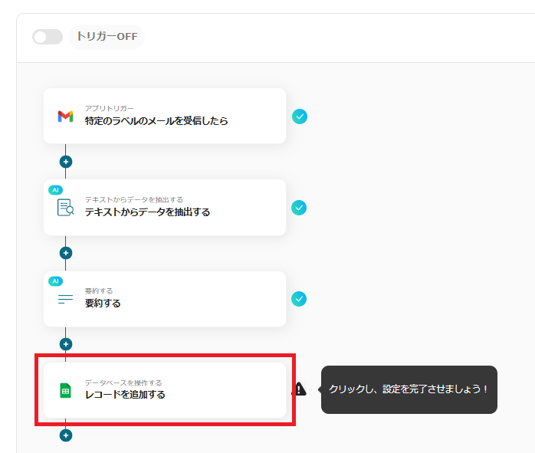
Task: Click the checkmark beside the extract data step
Action: pyautogui.click(x=299, y=208)
